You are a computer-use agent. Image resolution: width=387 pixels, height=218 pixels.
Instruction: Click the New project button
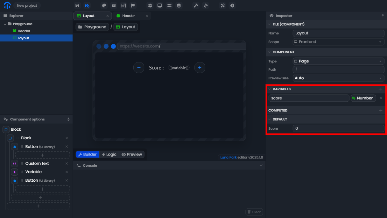27,5
